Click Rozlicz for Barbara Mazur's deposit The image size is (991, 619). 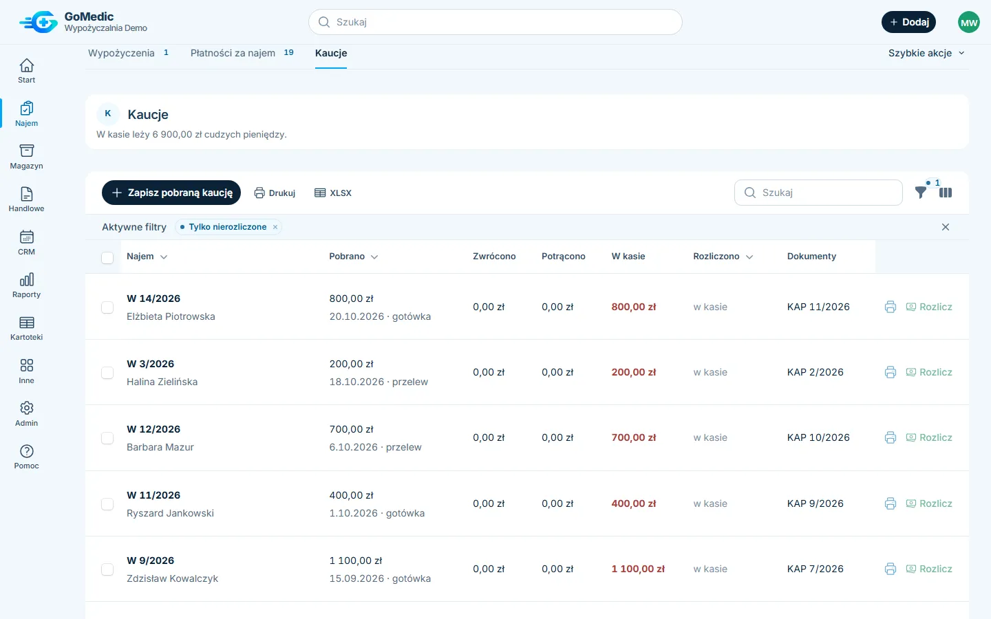click(x=929, y=437)
